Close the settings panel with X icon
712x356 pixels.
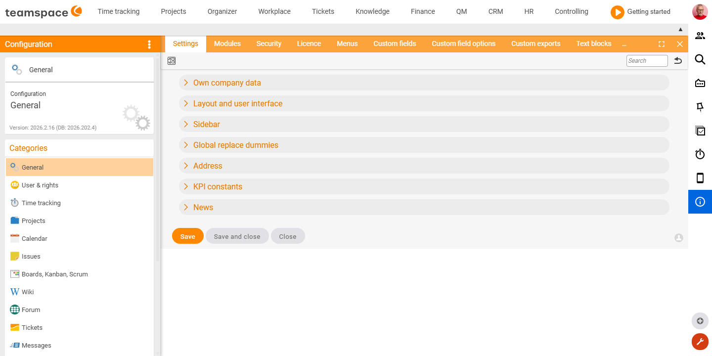(x=680, y=44)
